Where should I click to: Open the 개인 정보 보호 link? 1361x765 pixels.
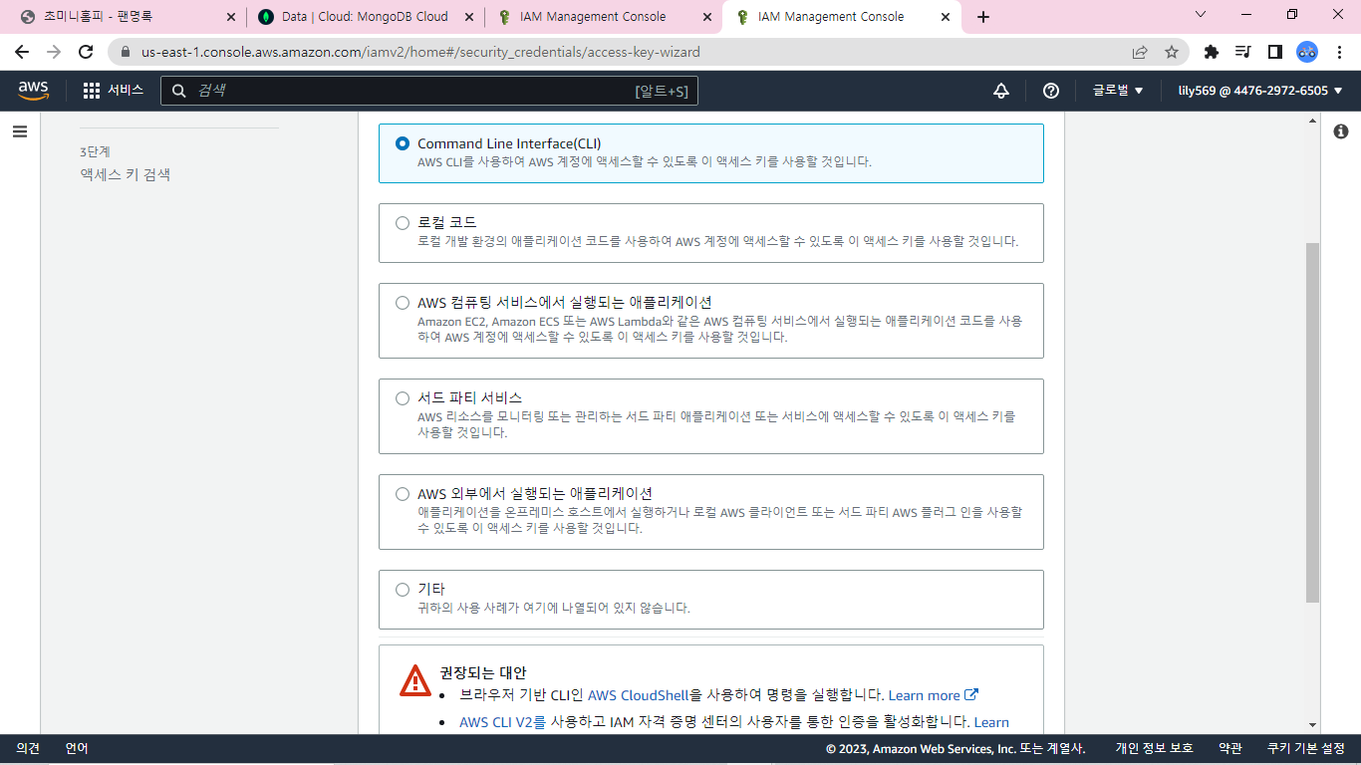tap(1154, 748)
